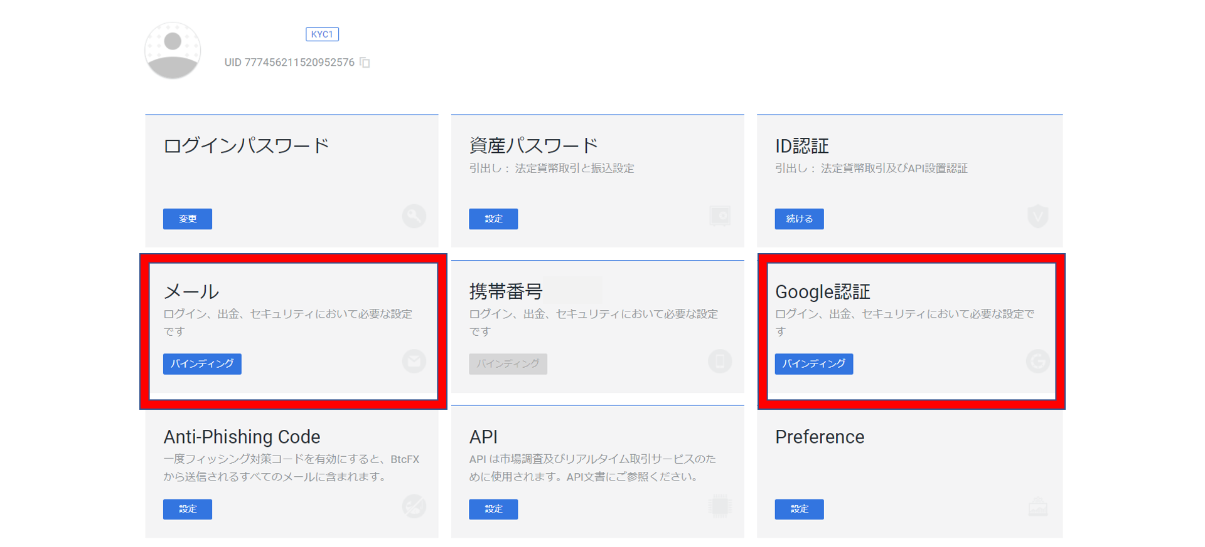1205x547 pixels.
Task: Click 設定 under 資産パスワード
Action: click(x=493, y=219)
